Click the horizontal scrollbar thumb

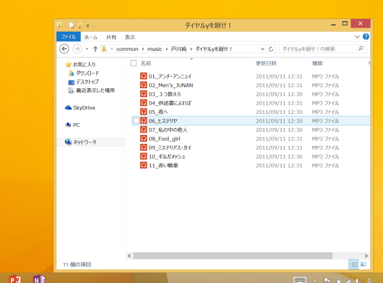tap(233, 255)
